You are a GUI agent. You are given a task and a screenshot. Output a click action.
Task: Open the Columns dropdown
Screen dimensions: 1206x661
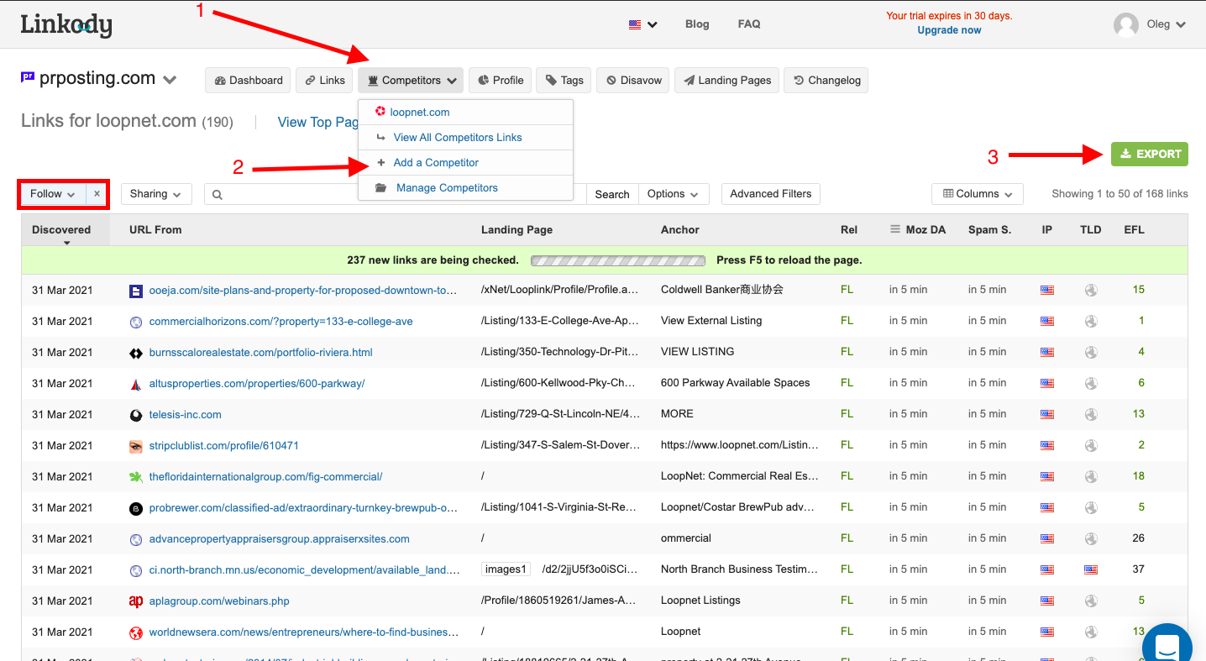[978, 194]
